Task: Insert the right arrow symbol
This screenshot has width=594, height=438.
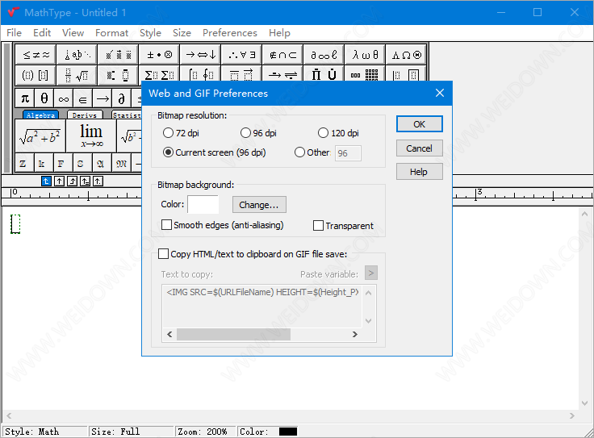Action: pyautogui.click(x=102, y=98)
